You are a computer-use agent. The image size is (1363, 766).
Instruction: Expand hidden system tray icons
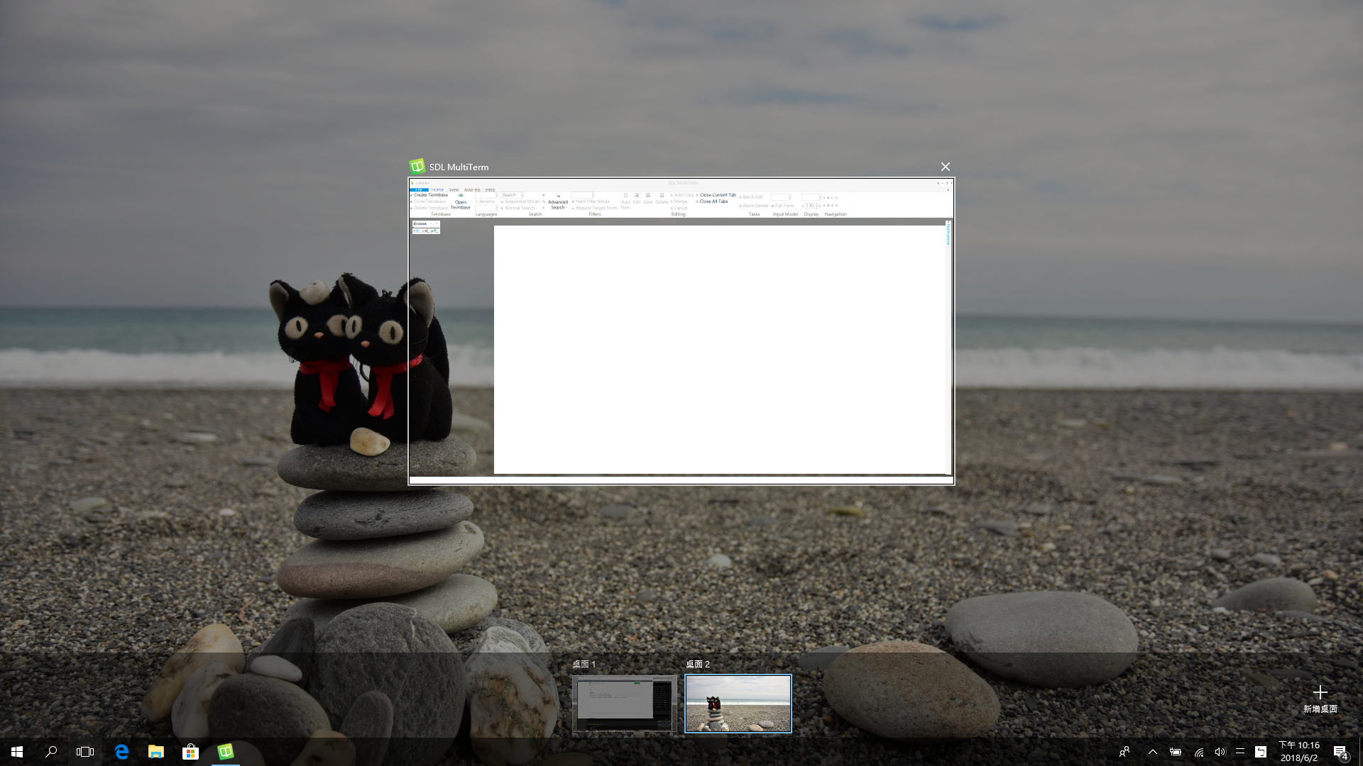click(1152, 752)
